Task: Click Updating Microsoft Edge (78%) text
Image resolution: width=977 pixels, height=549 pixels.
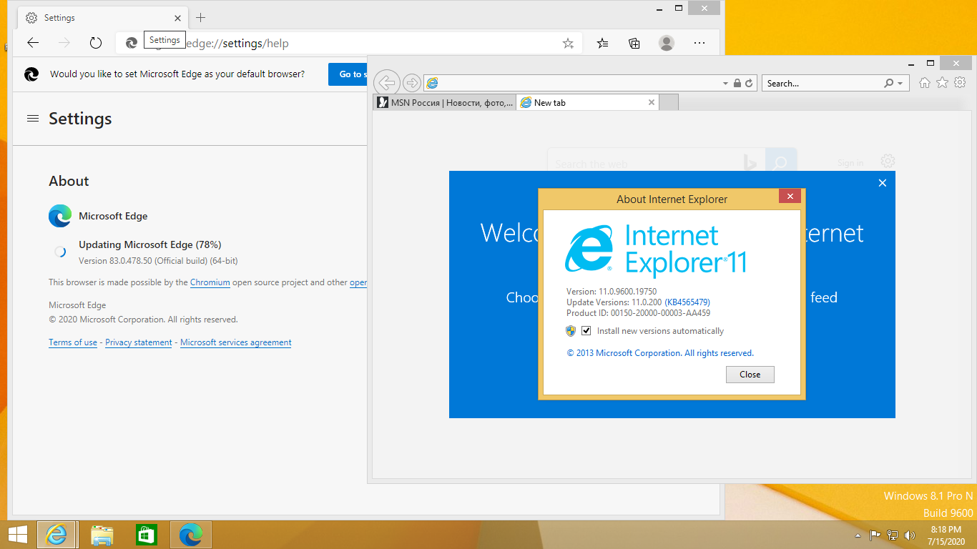Action: point(150,244)
